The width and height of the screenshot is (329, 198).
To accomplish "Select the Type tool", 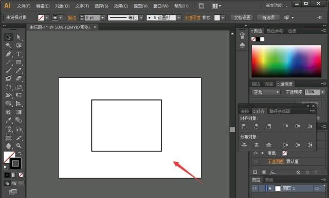I will pyautogui.click(x=19, y=54).
